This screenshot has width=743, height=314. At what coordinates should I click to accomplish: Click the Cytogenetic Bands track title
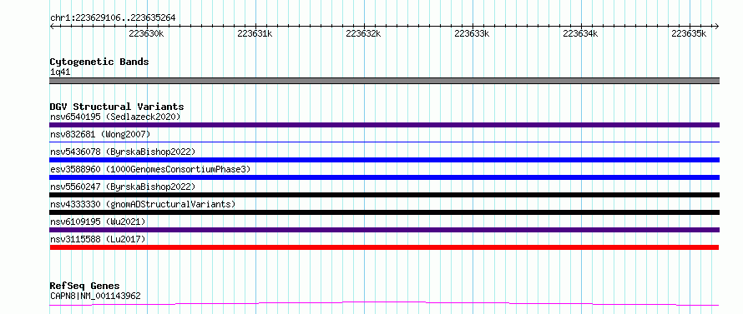(99, 62)
